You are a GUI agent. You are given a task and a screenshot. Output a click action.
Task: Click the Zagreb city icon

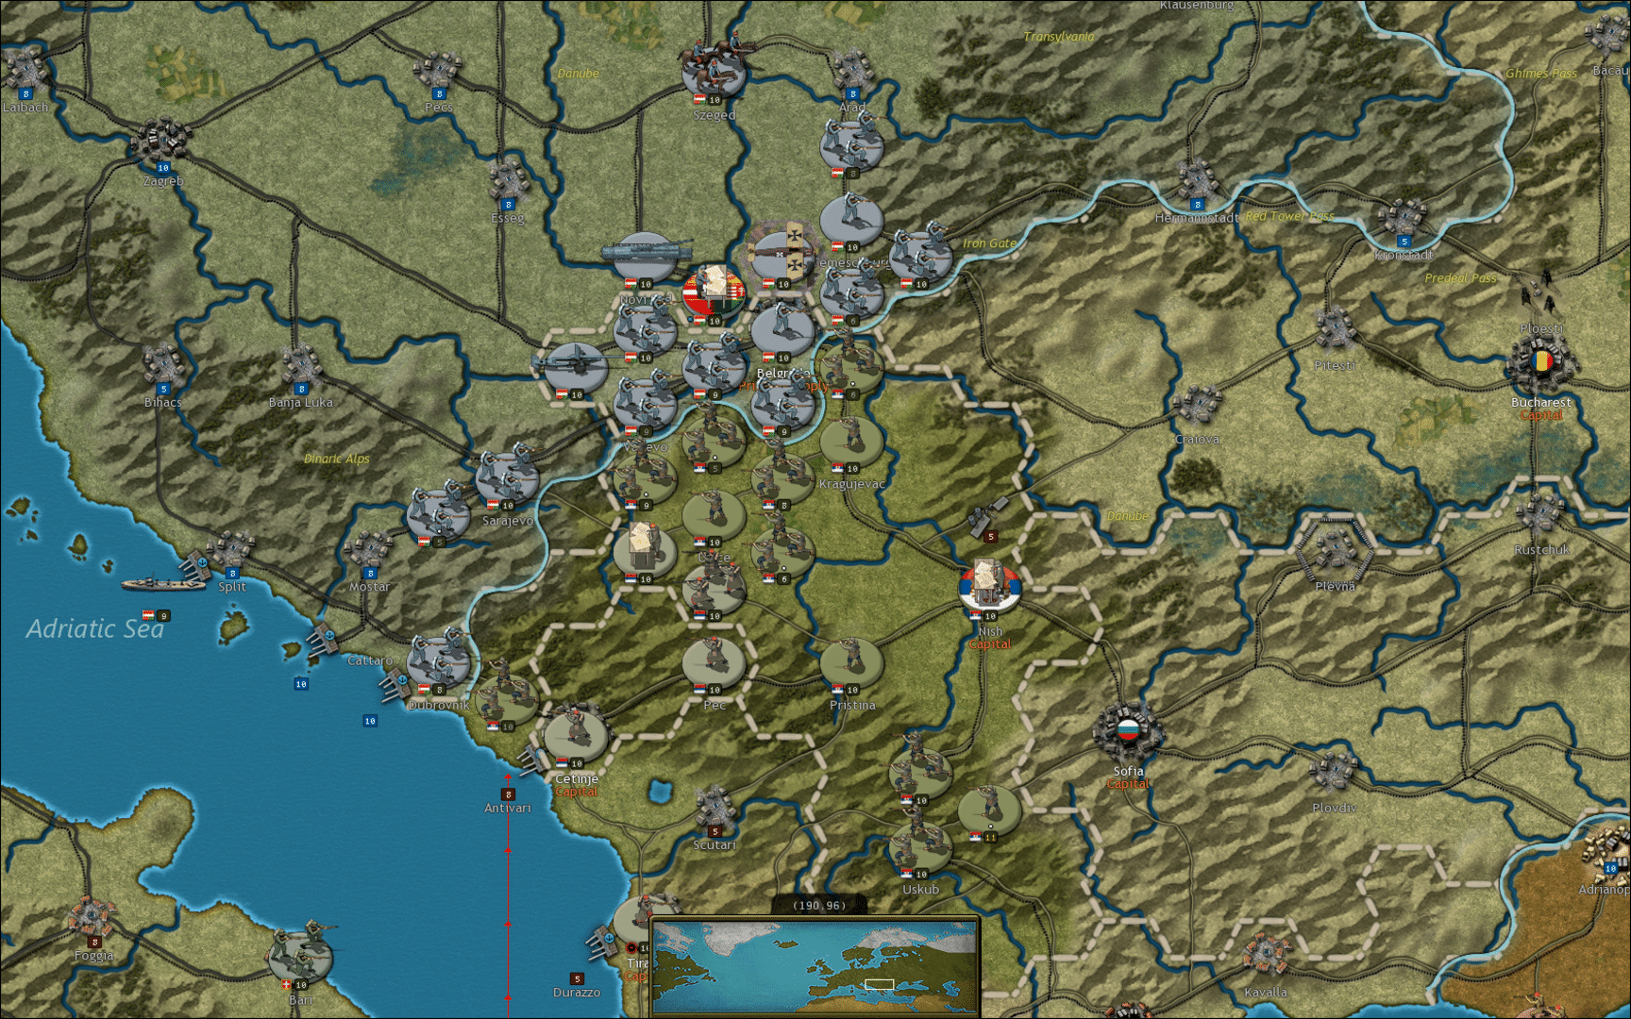(x=162, y=142)
